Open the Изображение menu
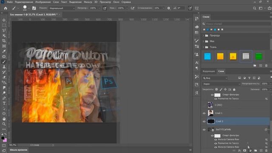This screenshot has width=272, height=153. pyautogui.click(x=43, y=2)
